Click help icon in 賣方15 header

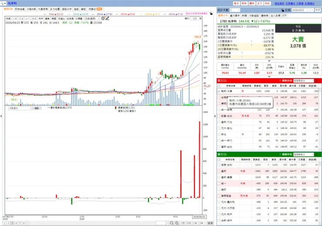(x=280, y=154)
